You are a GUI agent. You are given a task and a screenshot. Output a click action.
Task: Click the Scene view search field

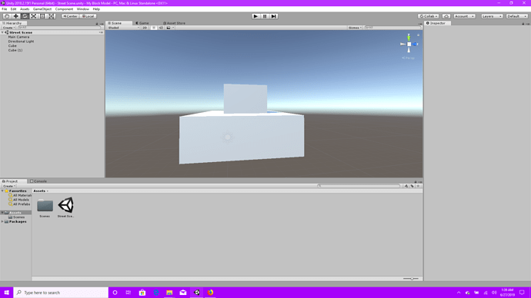click(x=392, y=28)
